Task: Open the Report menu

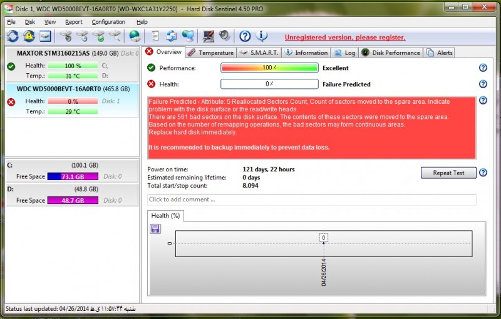Action: click(74, 22)
